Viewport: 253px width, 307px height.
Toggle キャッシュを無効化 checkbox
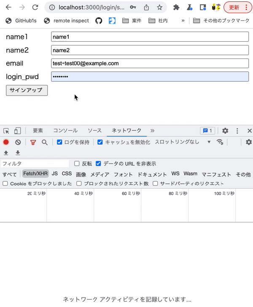100,142
